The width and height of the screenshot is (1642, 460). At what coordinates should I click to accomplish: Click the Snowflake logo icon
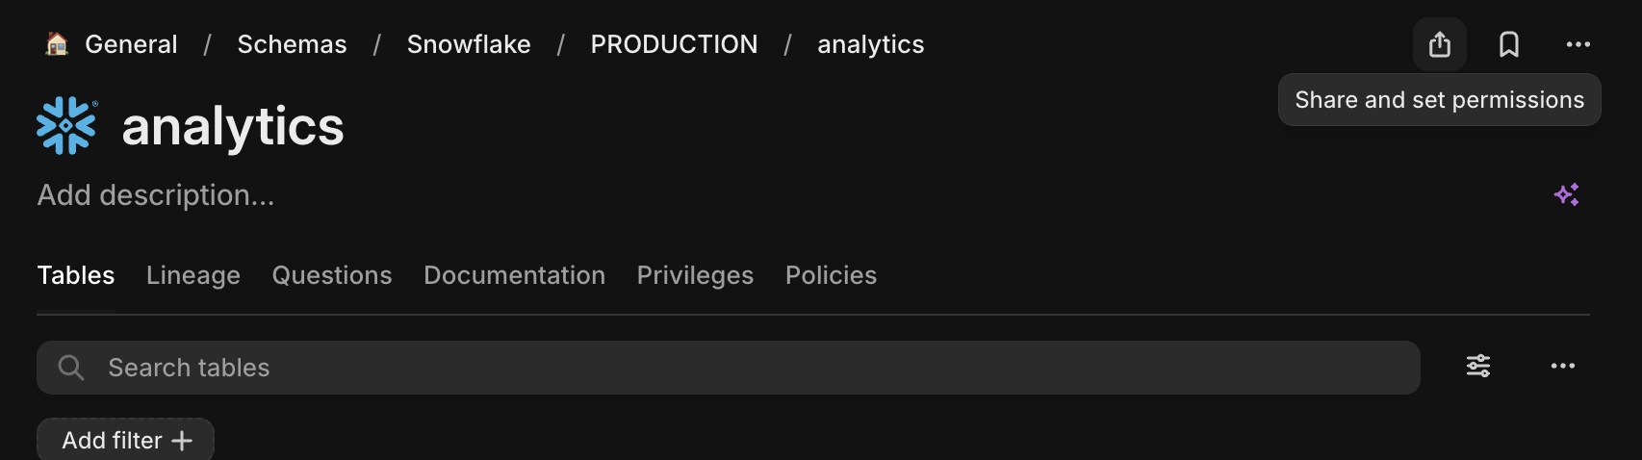[x=66, y=125]
